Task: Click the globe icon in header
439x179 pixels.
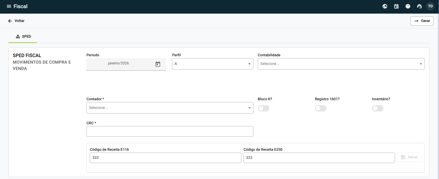Action: [x=385, y=6]
